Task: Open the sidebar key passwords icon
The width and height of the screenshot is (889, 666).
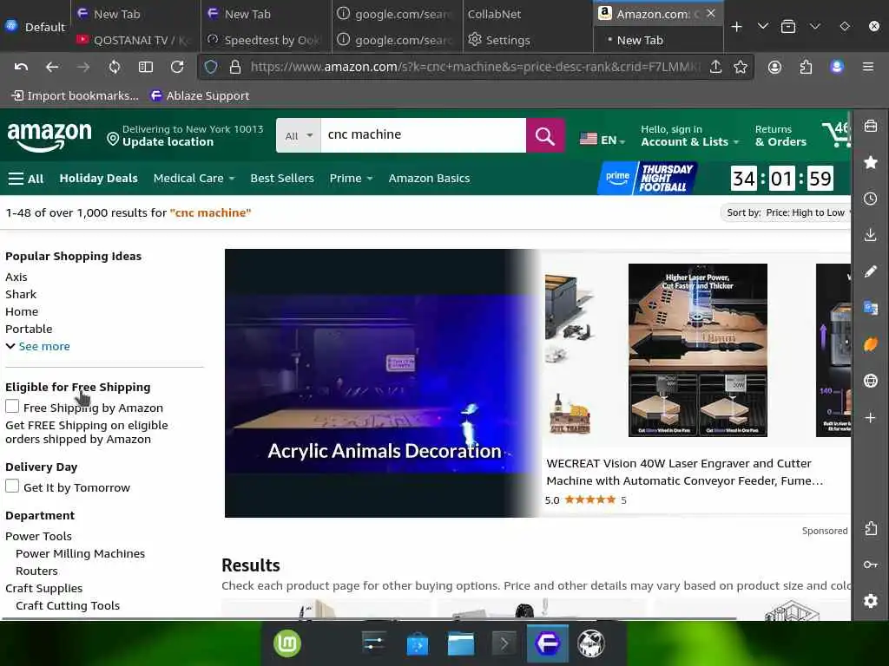Action: [x=870, y=565]
